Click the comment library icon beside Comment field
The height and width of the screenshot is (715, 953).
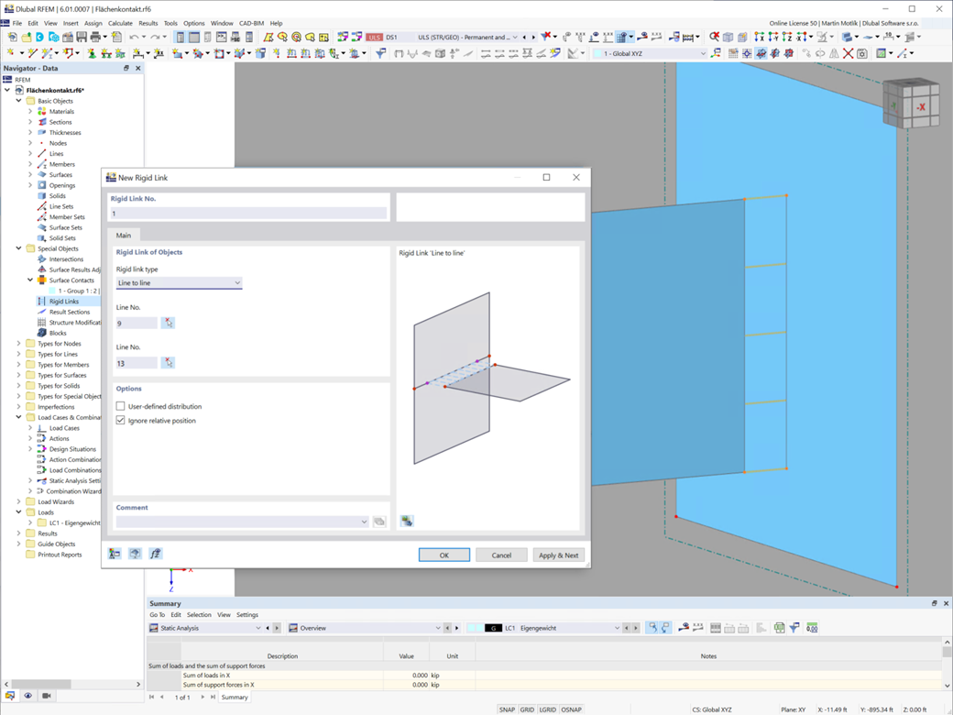point(379,522)
